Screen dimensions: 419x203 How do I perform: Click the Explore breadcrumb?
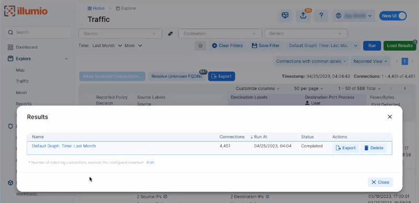[126, 8]
